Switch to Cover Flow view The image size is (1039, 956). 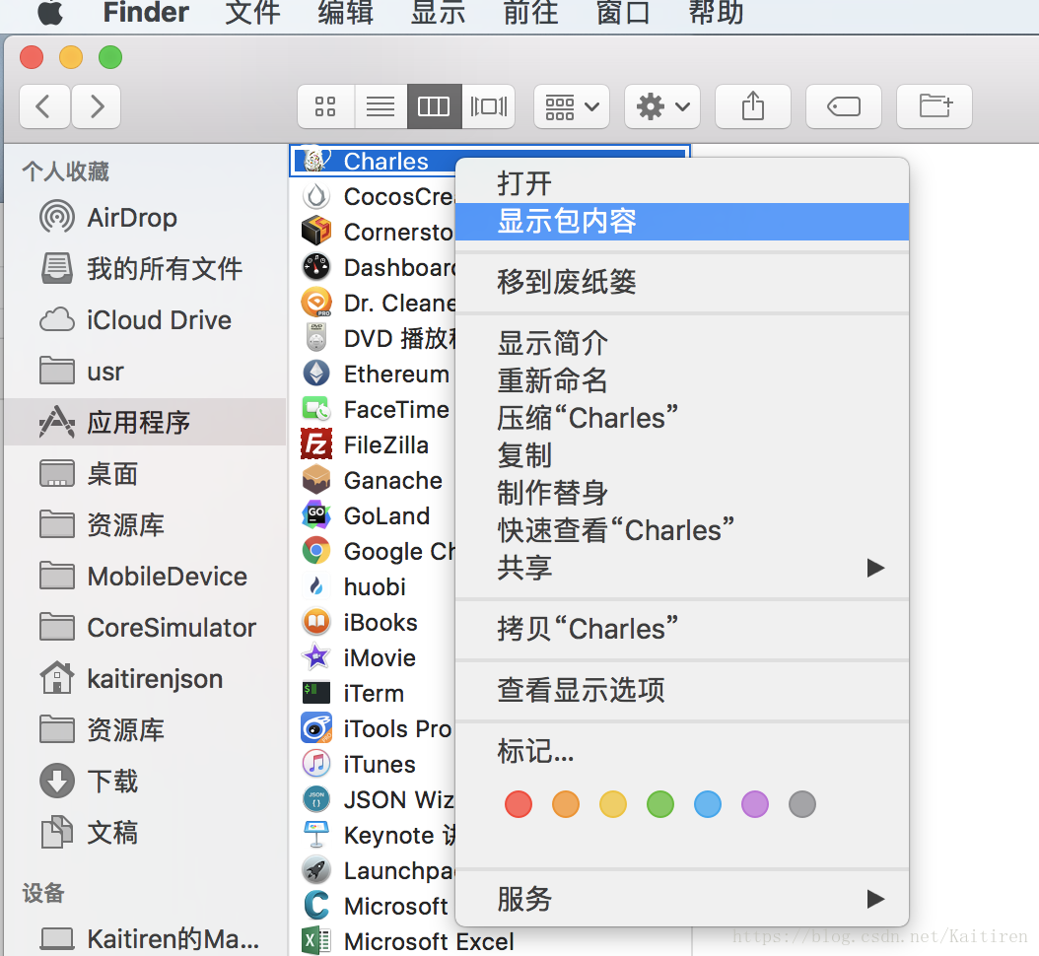coord(488,106)
